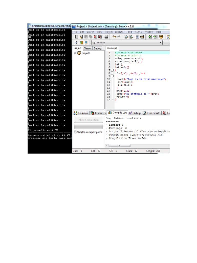Screen dimensions: 197x263
Task: Click the Undo arrow icon
Action: point(114,36)
